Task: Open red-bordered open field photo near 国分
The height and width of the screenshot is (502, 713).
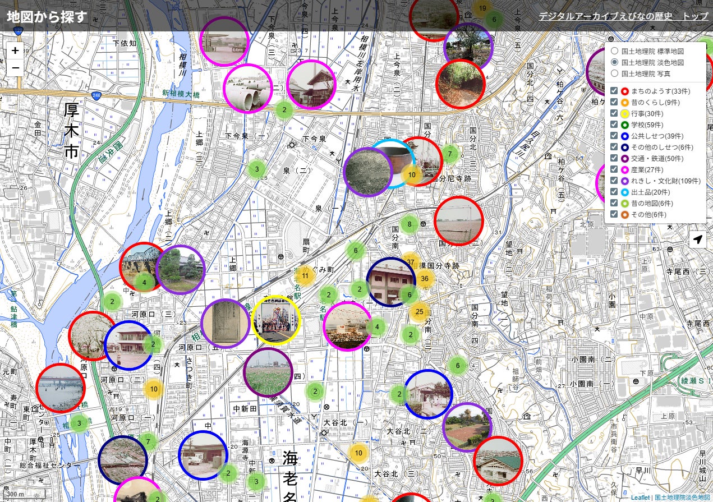Action: tap(459, 220)
